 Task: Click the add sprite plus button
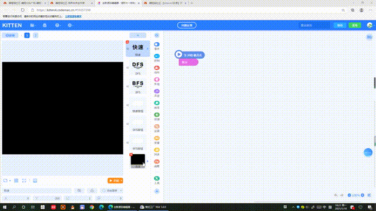pos(137,35)
